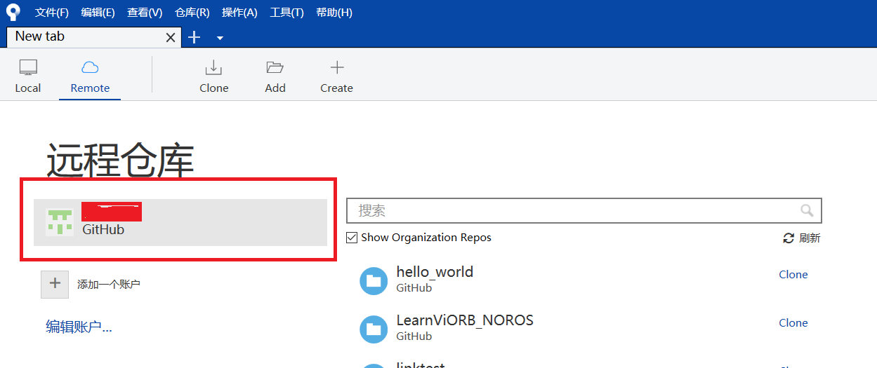Screen dimensions: 877x368
Task: Click the LearnViORB_NOROS repository folder icon
Action: tap(374, 329)
